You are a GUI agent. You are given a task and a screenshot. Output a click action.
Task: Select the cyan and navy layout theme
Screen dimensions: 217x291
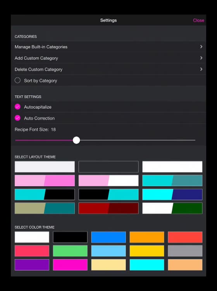[x=172, y=194]
